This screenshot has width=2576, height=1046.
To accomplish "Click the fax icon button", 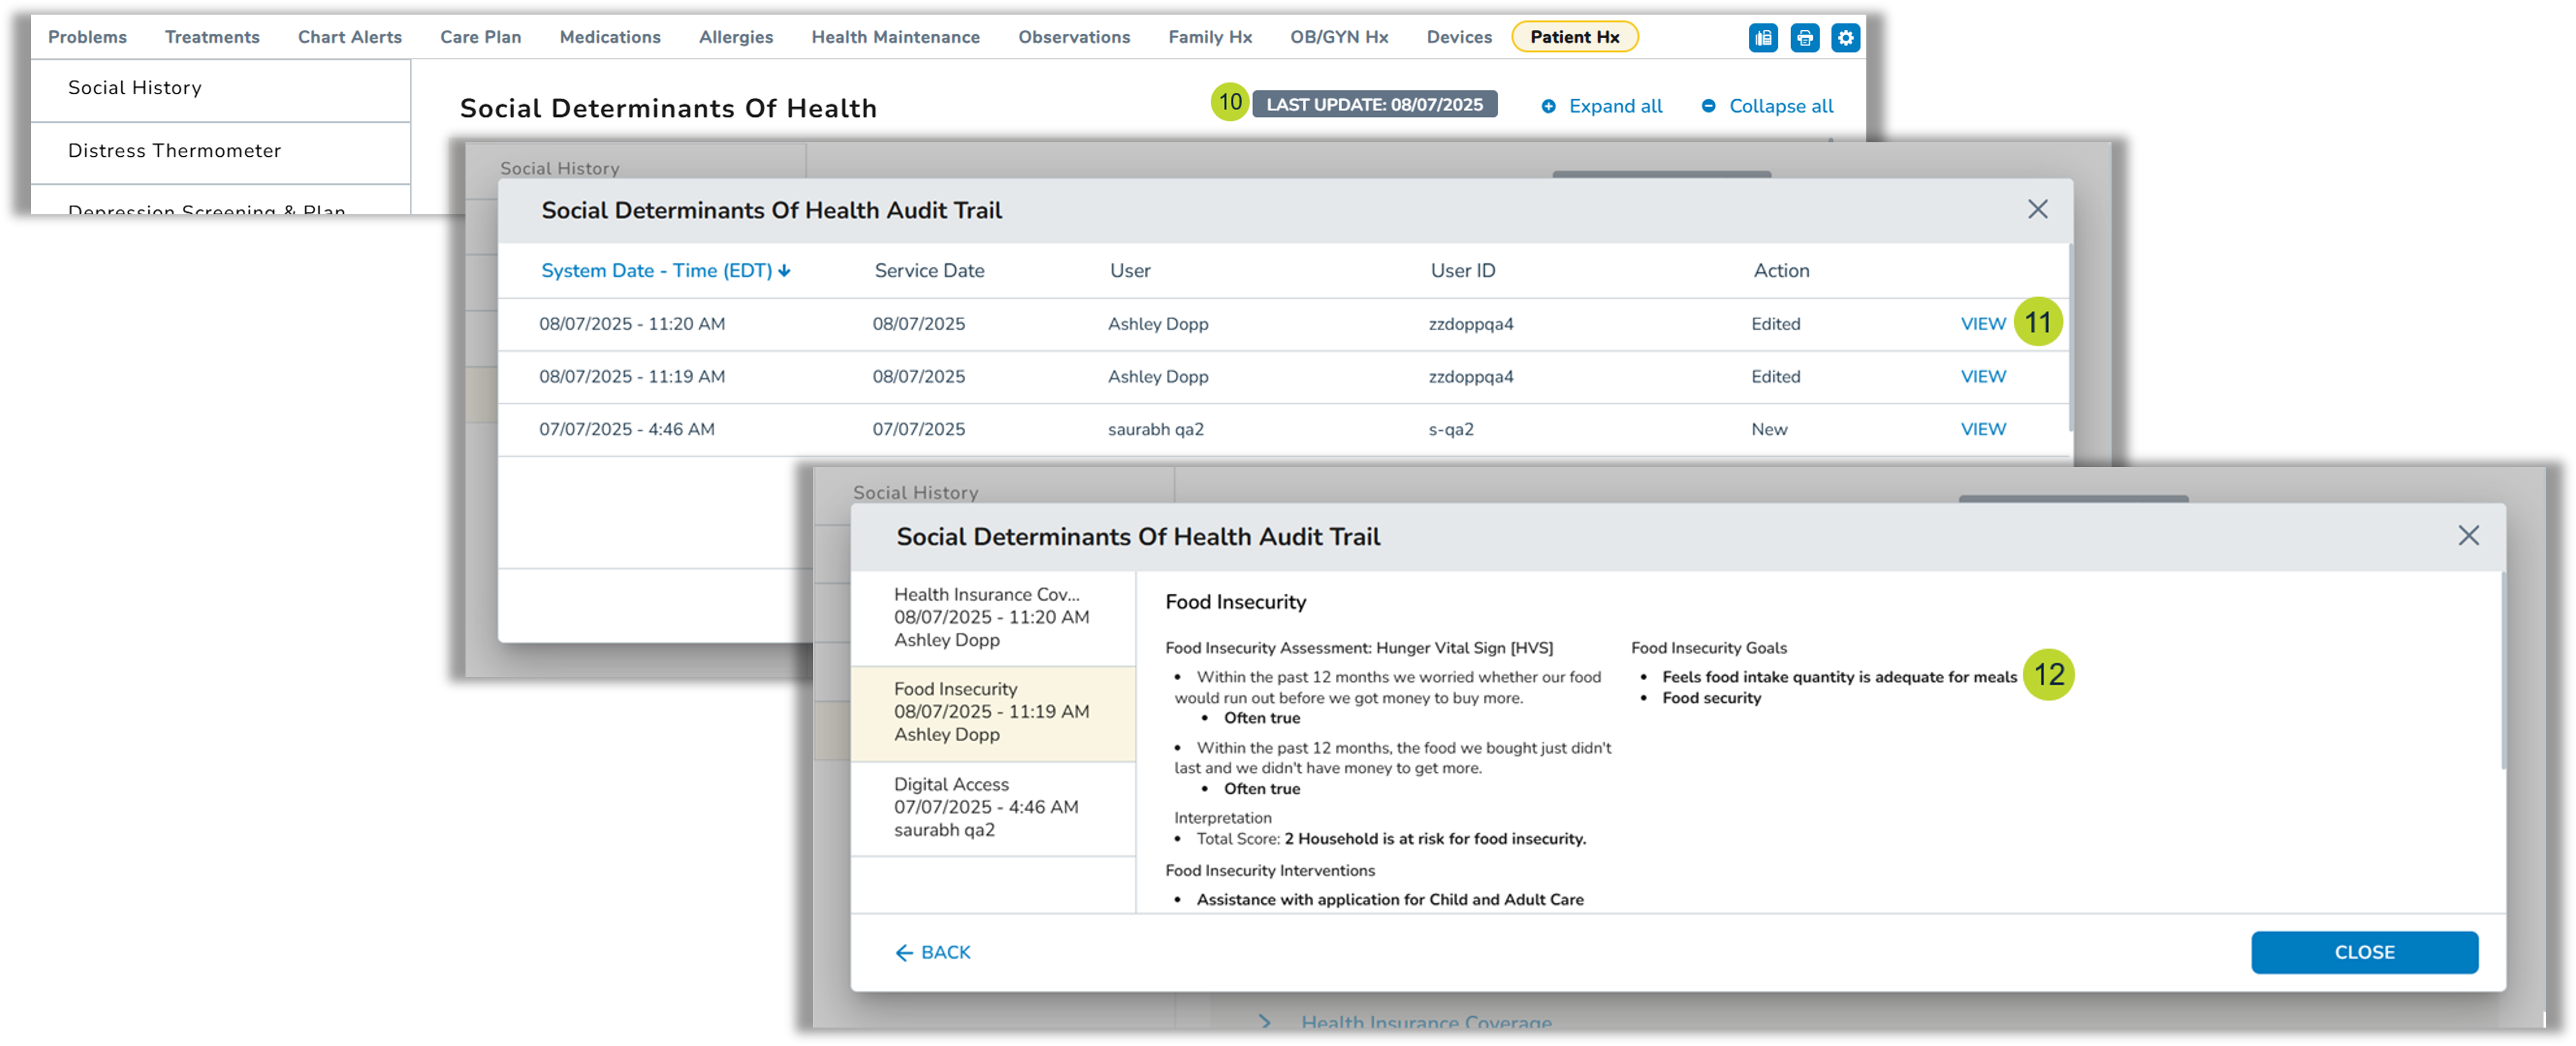I will [x=1763, y=38].
